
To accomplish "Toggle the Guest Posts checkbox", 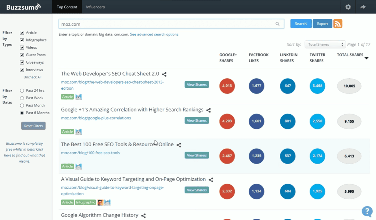I will click(x=22, y=55).
